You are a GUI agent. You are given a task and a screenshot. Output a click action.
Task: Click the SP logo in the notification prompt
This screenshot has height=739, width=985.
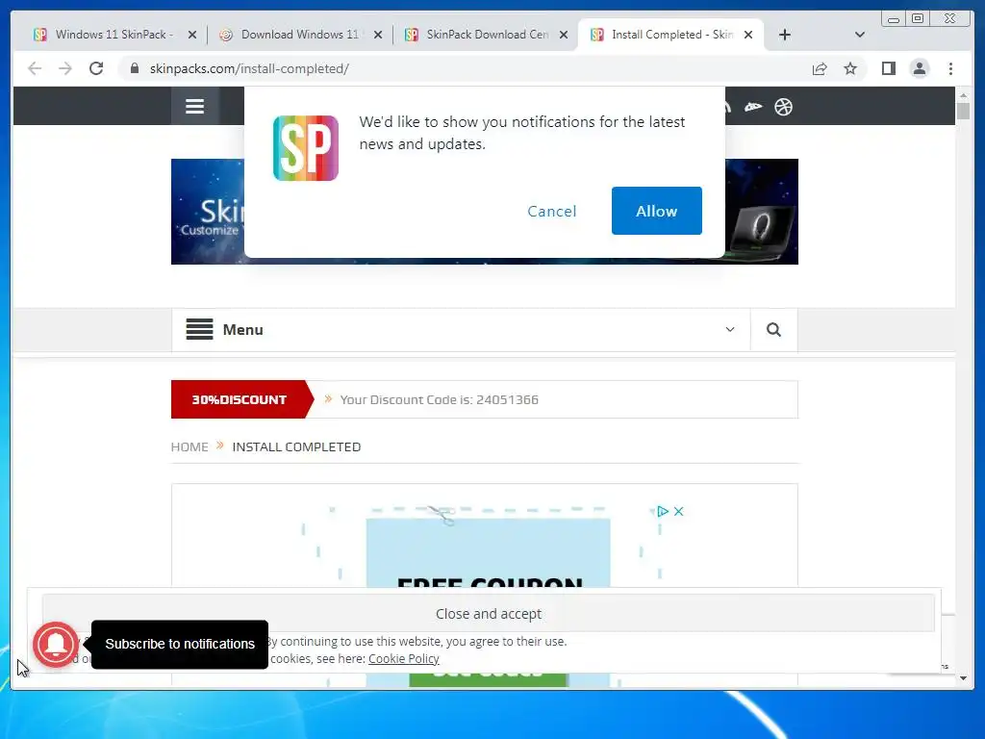coord(305,147)
